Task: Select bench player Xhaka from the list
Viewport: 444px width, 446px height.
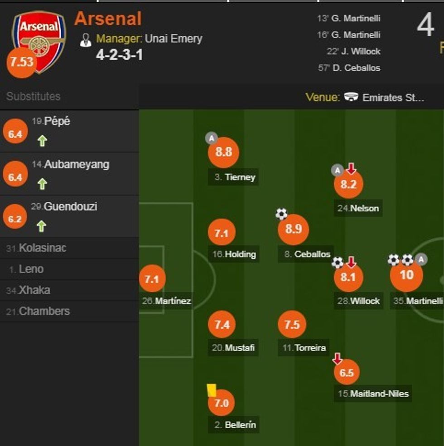Action: click(29, 290)
